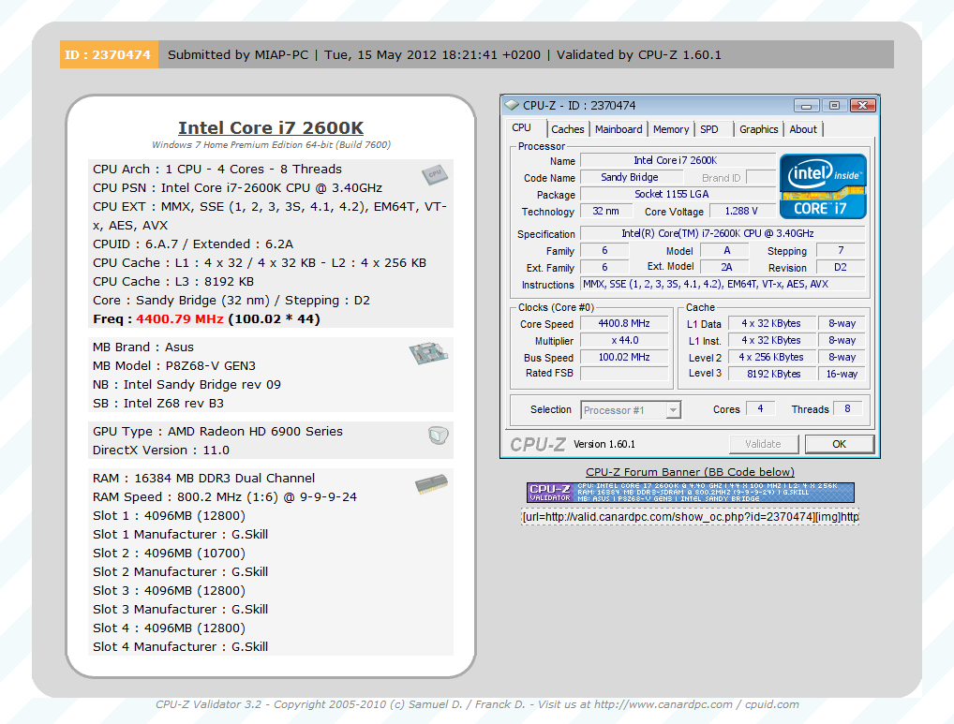Click the CPU-Z Validator forum banner image

(690, 493)
